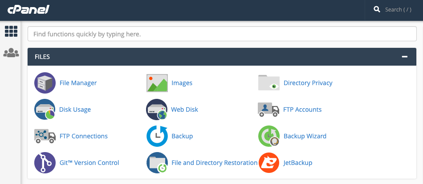
Task: Select the Disk Usage icon
Action: point(45,110)
